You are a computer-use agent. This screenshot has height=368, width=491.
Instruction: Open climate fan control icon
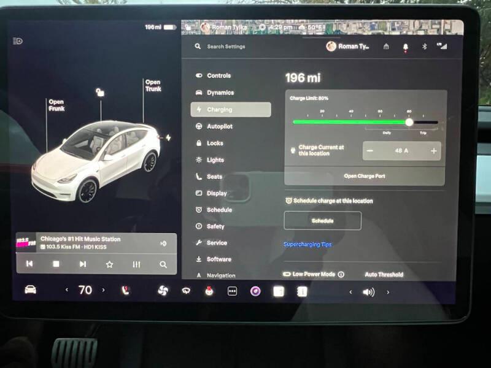[x=163, y=291]
